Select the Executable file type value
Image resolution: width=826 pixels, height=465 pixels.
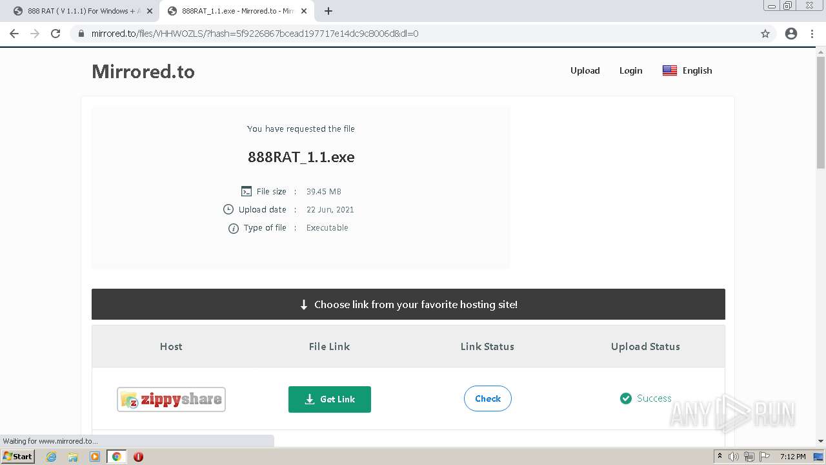coord(327,227)
